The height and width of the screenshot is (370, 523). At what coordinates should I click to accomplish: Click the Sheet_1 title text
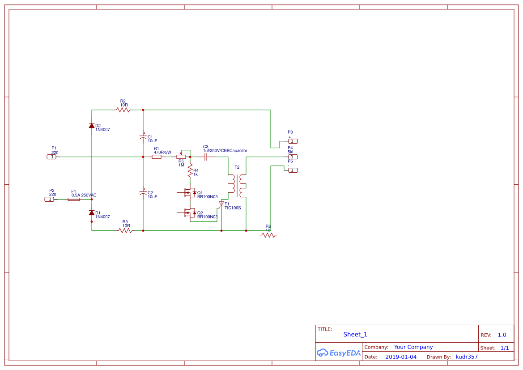click(x=355, y=334)
